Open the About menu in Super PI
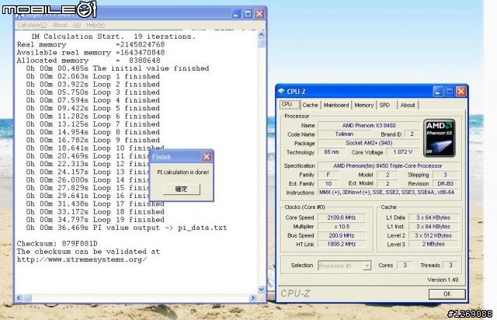 click(67, 25)
